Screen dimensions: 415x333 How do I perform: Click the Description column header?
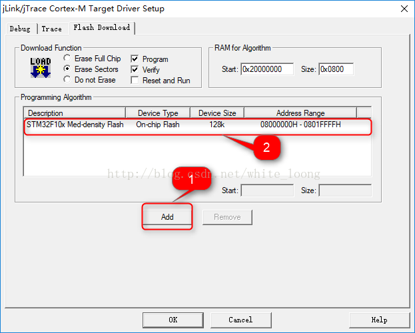[x=75, y=113]
